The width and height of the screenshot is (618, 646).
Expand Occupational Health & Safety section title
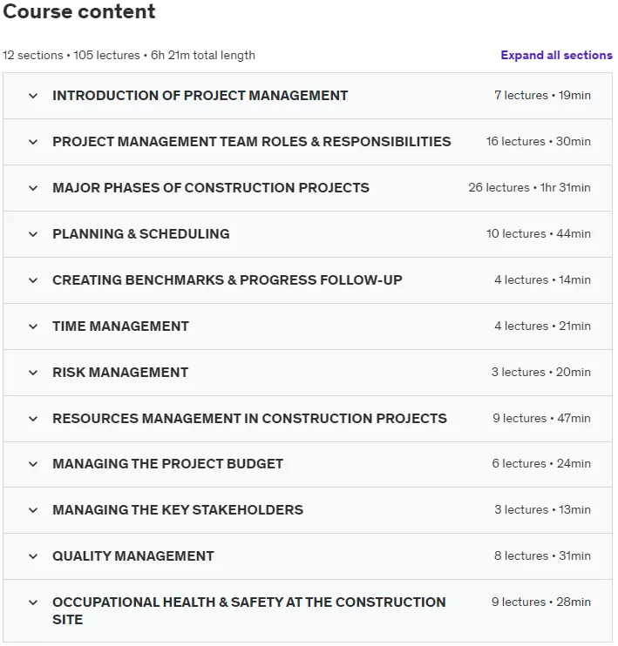click(248, 610)
